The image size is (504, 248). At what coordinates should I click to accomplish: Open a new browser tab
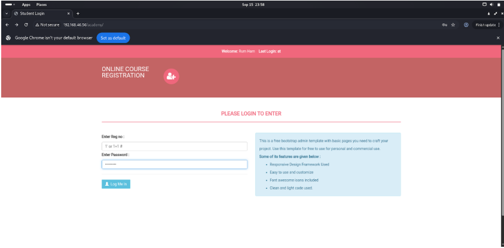[x=78, y=14]
